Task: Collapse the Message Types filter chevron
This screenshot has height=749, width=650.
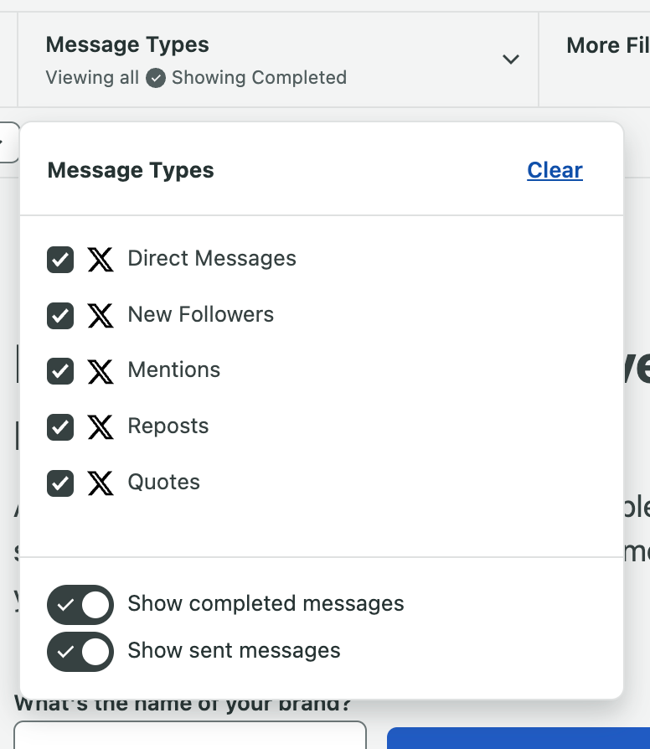Action: (511, 59)
